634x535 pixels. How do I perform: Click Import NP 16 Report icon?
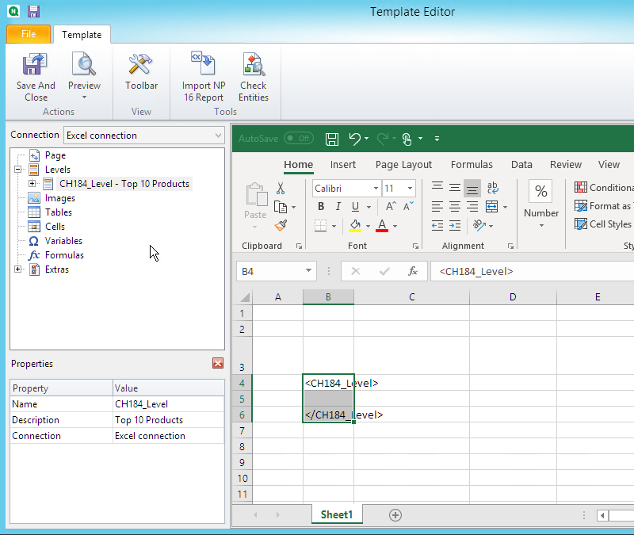[x=204, y=67]
